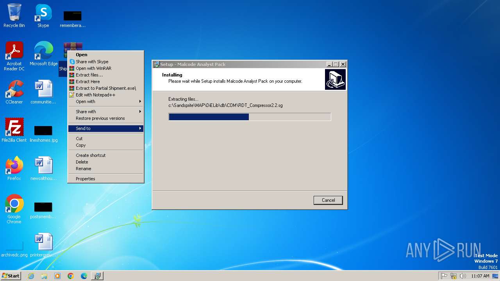Image resolution: width=500 pixels, height=281 pixels.
Task: Select Open in the context menu
Action: point(106,55)
